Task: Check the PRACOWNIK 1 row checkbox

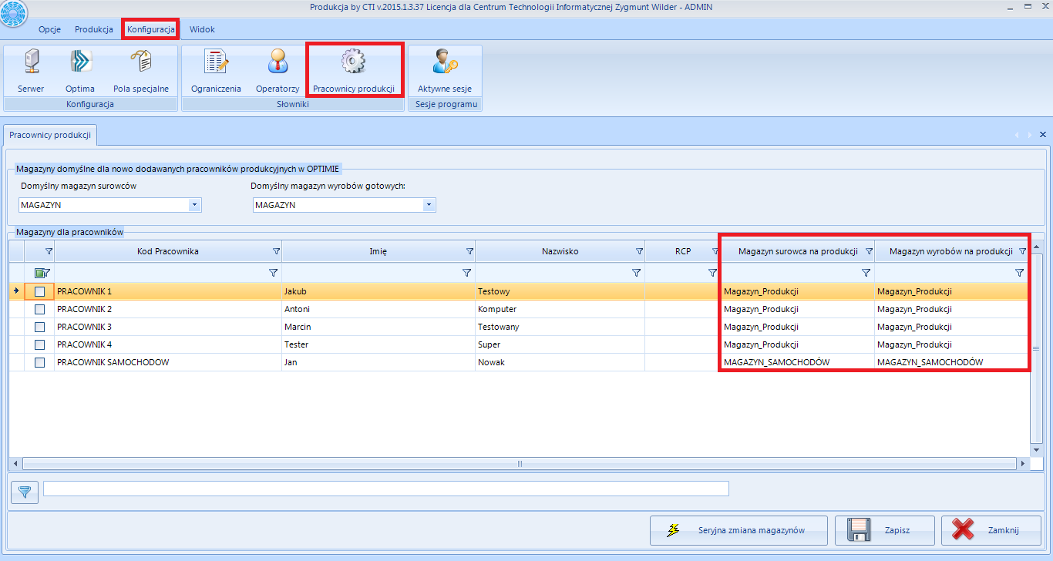Action: [x=39, y=291]
